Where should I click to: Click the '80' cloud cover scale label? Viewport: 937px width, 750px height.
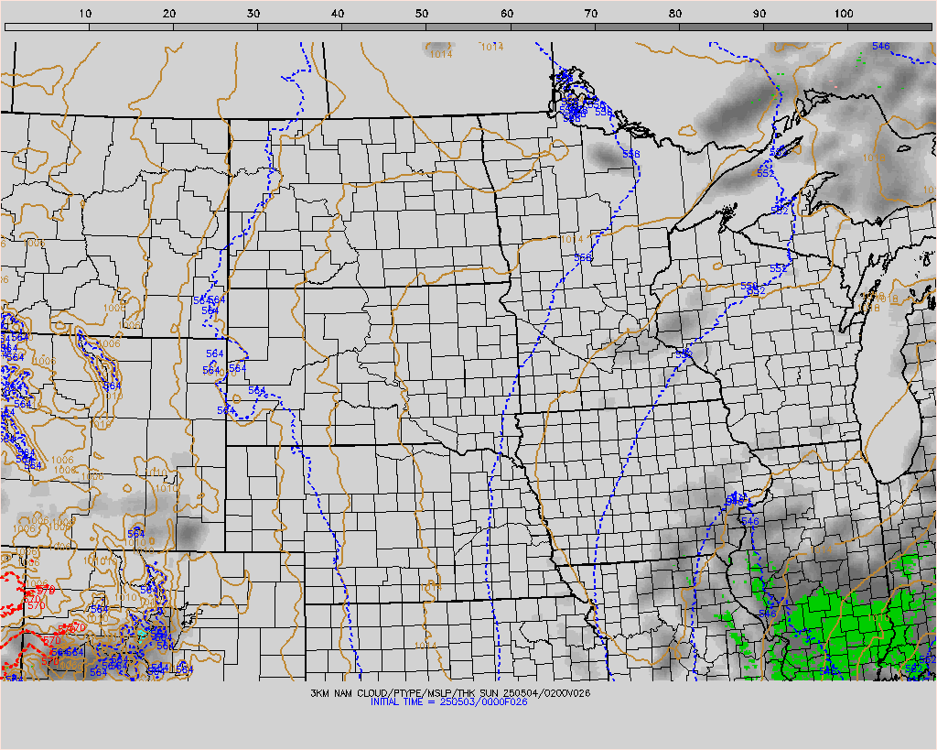[x=675, y=13]
